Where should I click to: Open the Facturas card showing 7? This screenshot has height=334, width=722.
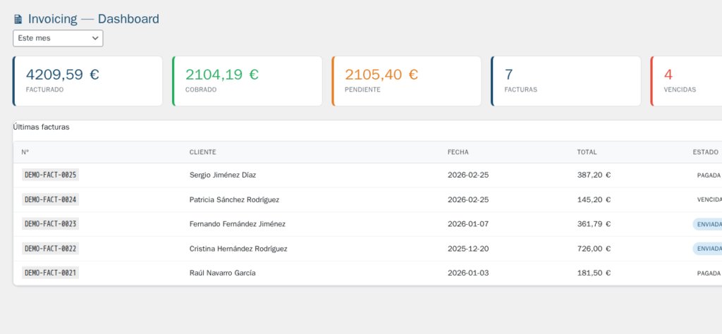[x=566, y=81]
